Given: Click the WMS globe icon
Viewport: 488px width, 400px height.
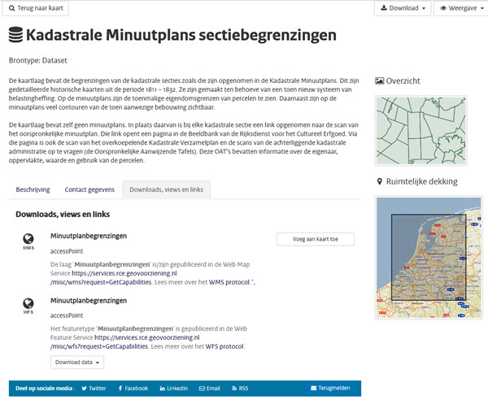Looking at the screenshot, I should pos(28,239).
